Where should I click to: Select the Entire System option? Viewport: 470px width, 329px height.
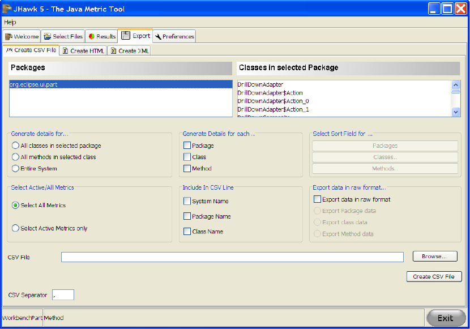[35, 169]
